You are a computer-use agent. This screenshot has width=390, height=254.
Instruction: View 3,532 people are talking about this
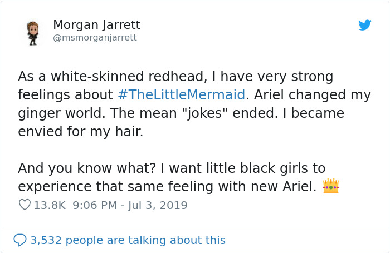tap(128, 240)
